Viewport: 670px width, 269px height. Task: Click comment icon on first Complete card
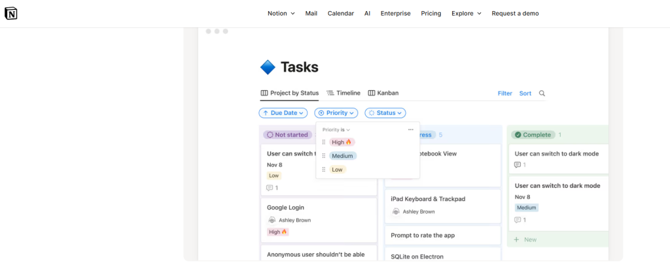click(518, 165)
